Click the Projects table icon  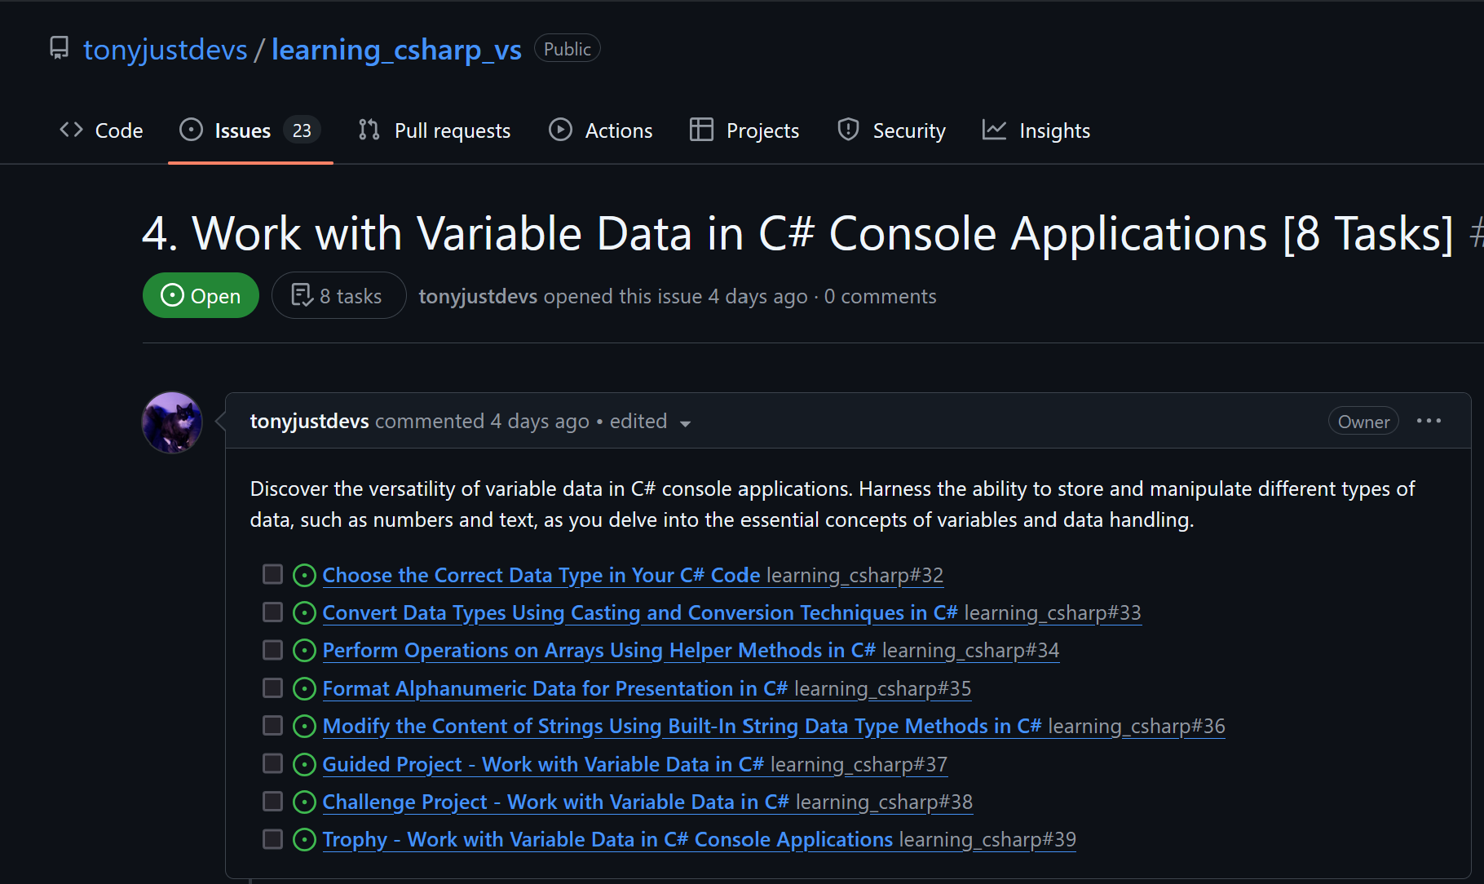(701, 130)
